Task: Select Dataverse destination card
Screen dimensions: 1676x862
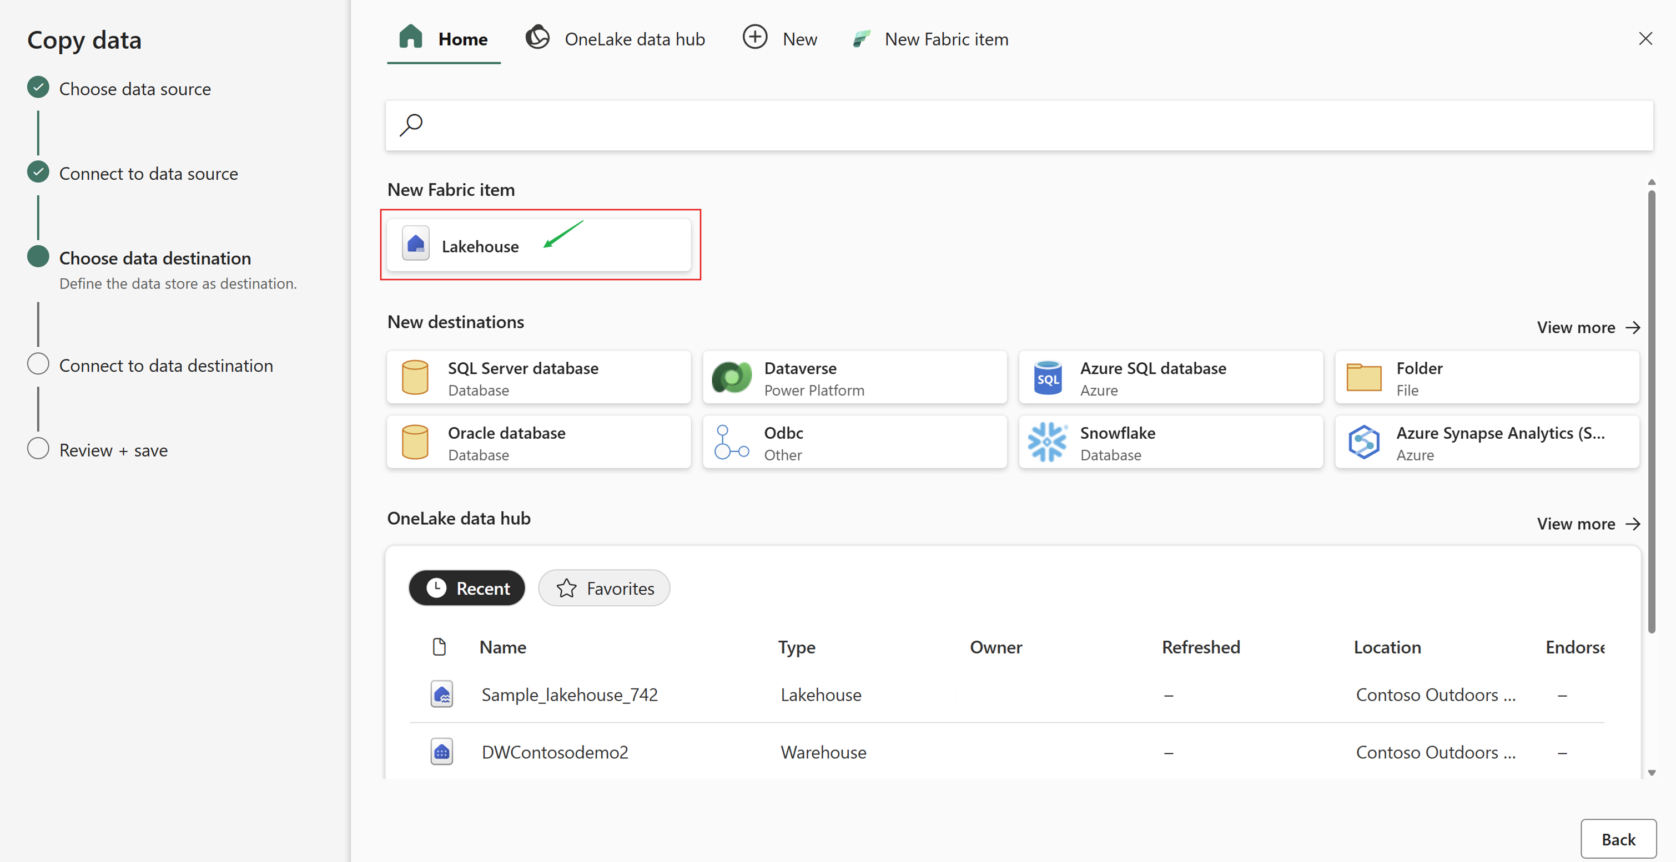Action: (x=855, y=377)
